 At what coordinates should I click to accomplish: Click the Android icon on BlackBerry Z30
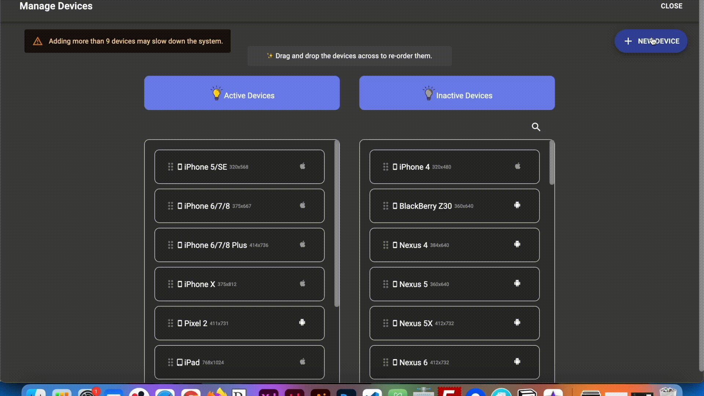click(517, 205)
